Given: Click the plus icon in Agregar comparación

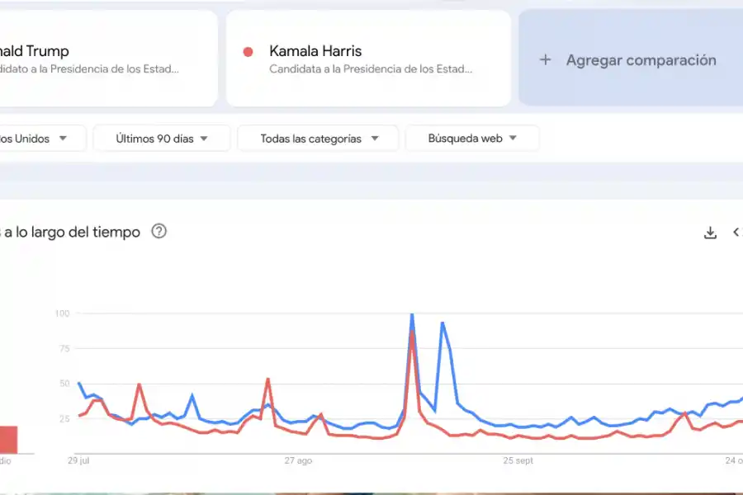Looking at the screenshot, I should 545,59.
